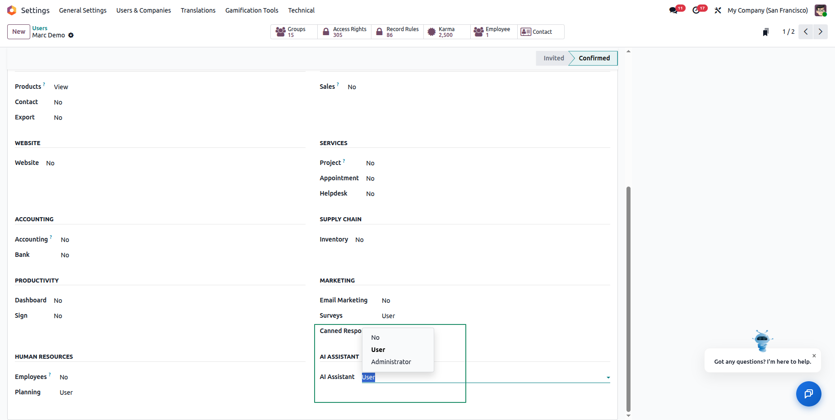835x420 pixels.
Task: Click the pager 1 / 2 counter
Action: click(789, 32)
